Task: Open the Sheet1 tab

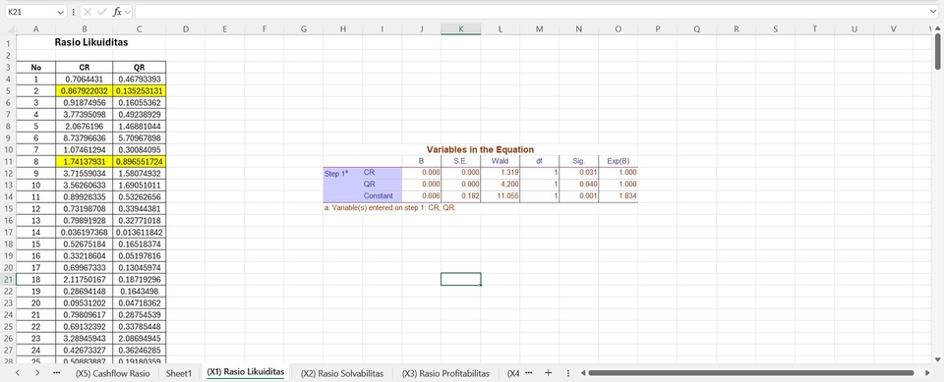Action: coord(179,373)
